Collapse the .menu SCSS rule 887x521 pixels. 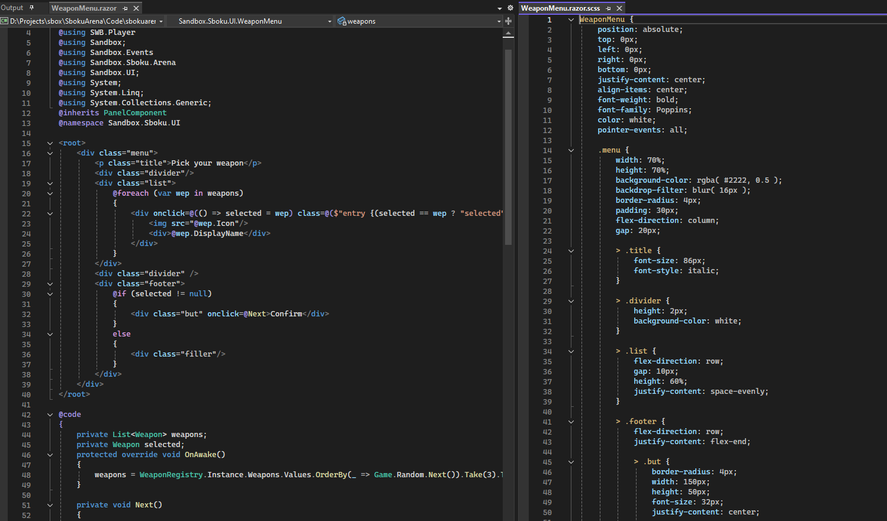(x=571, y=150)
